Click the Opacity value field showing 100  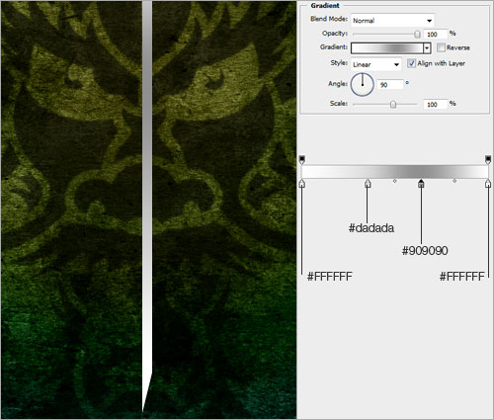436,34
